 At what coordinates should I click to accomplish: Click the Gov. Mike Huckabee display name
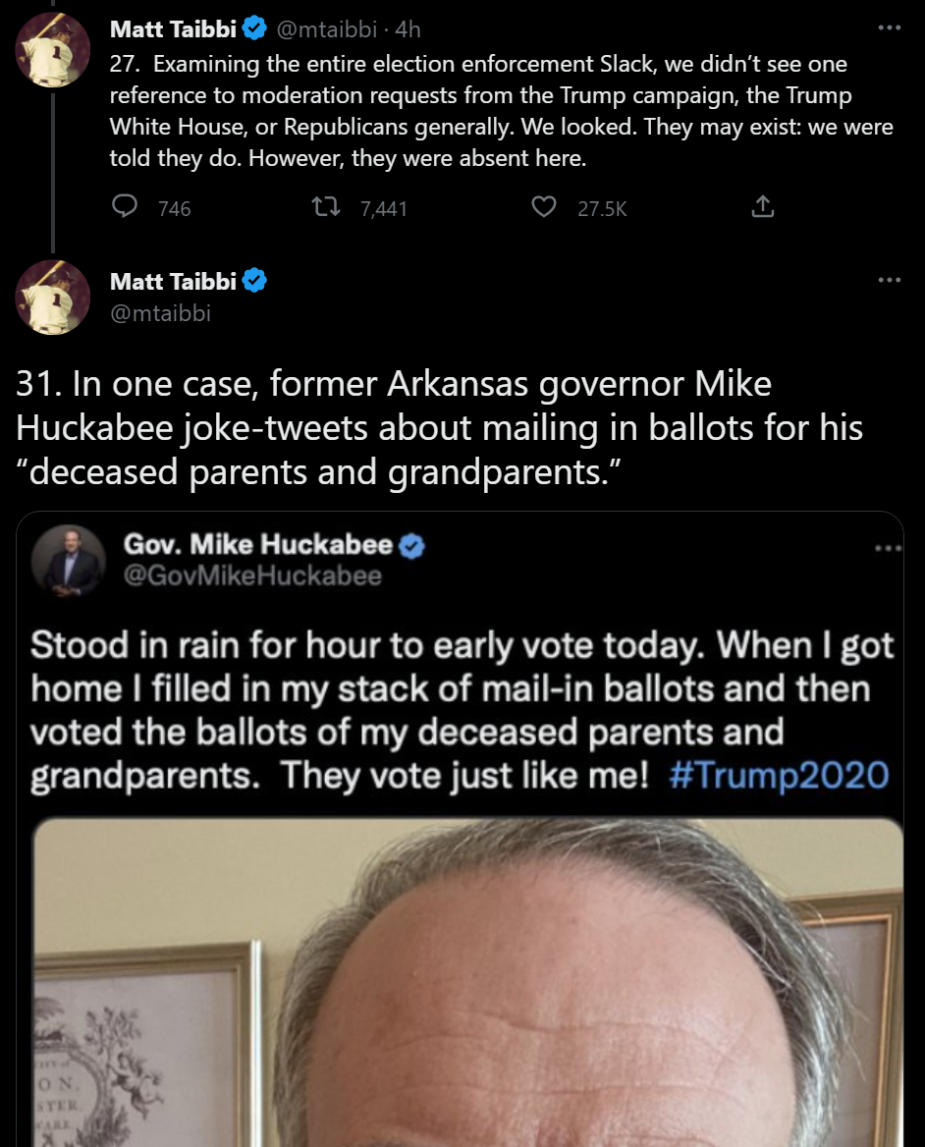pos(259,545)
